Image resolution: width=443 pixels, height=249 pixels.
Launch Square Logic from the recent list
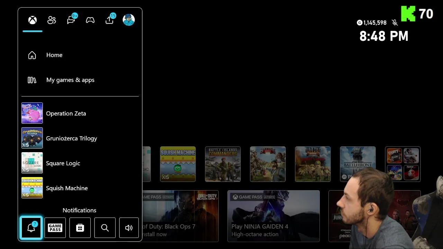(x=80, y=163)
